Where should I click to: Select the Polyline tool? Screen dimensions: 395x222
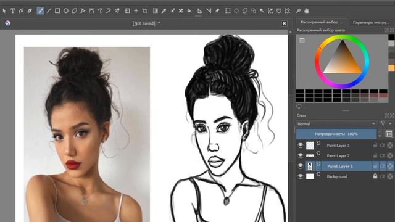[x=83, y=11]
